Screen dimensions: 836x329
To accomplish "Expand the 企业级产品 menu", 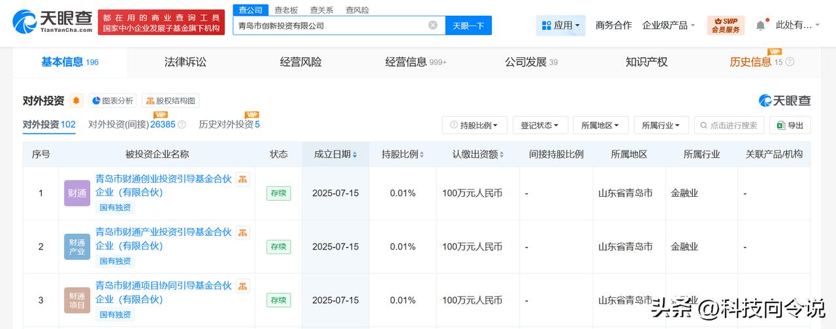I will click(669, 25).
